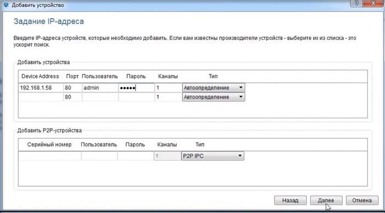Click the disabled P2P Каналы field

[x=167, y=156]
